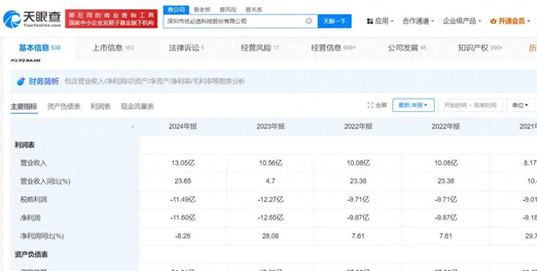Viewport: 537px width, 271px height.
Task: Click the apps grid icon
Action: pyautogui.click(x=370, y=21)
